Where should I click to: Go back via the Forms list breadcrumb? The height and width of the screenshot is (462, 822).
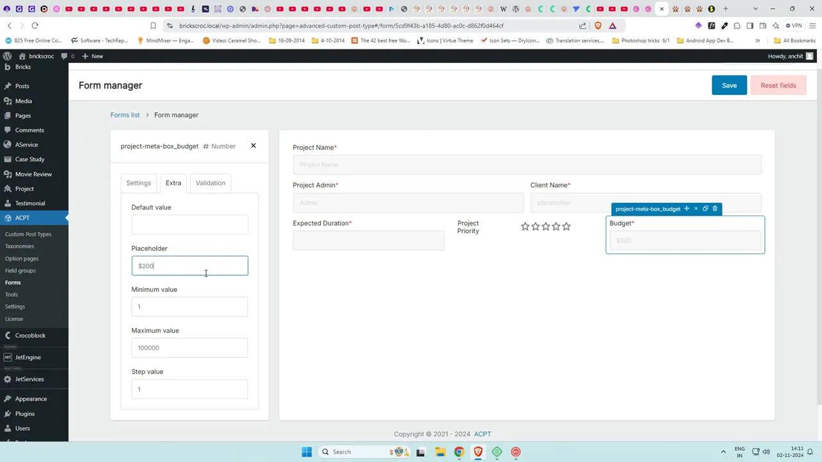coord(125,115)
